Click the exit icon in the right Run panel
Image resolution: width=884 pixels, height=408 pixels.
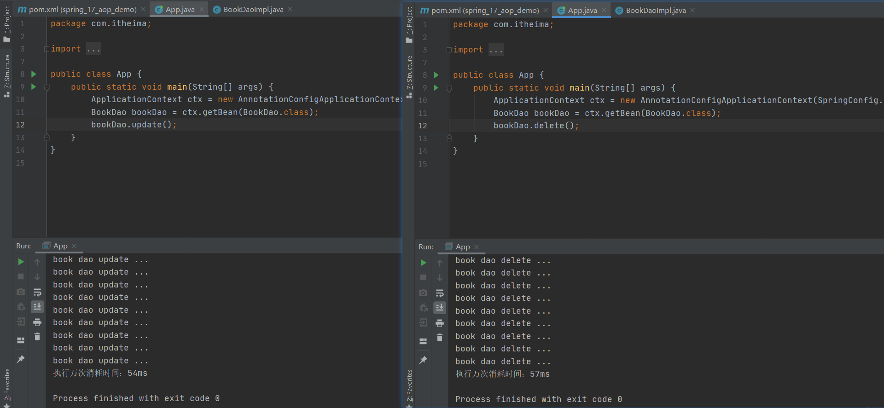tap(423, 322)
